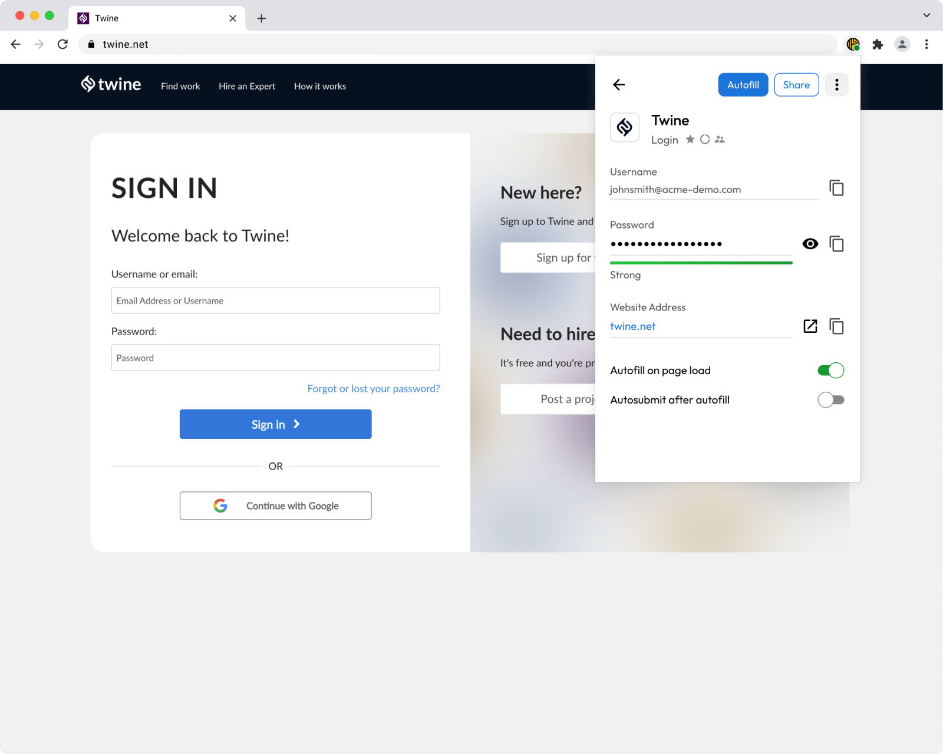Open the Forgot or lost your password link

coord(373,388)
